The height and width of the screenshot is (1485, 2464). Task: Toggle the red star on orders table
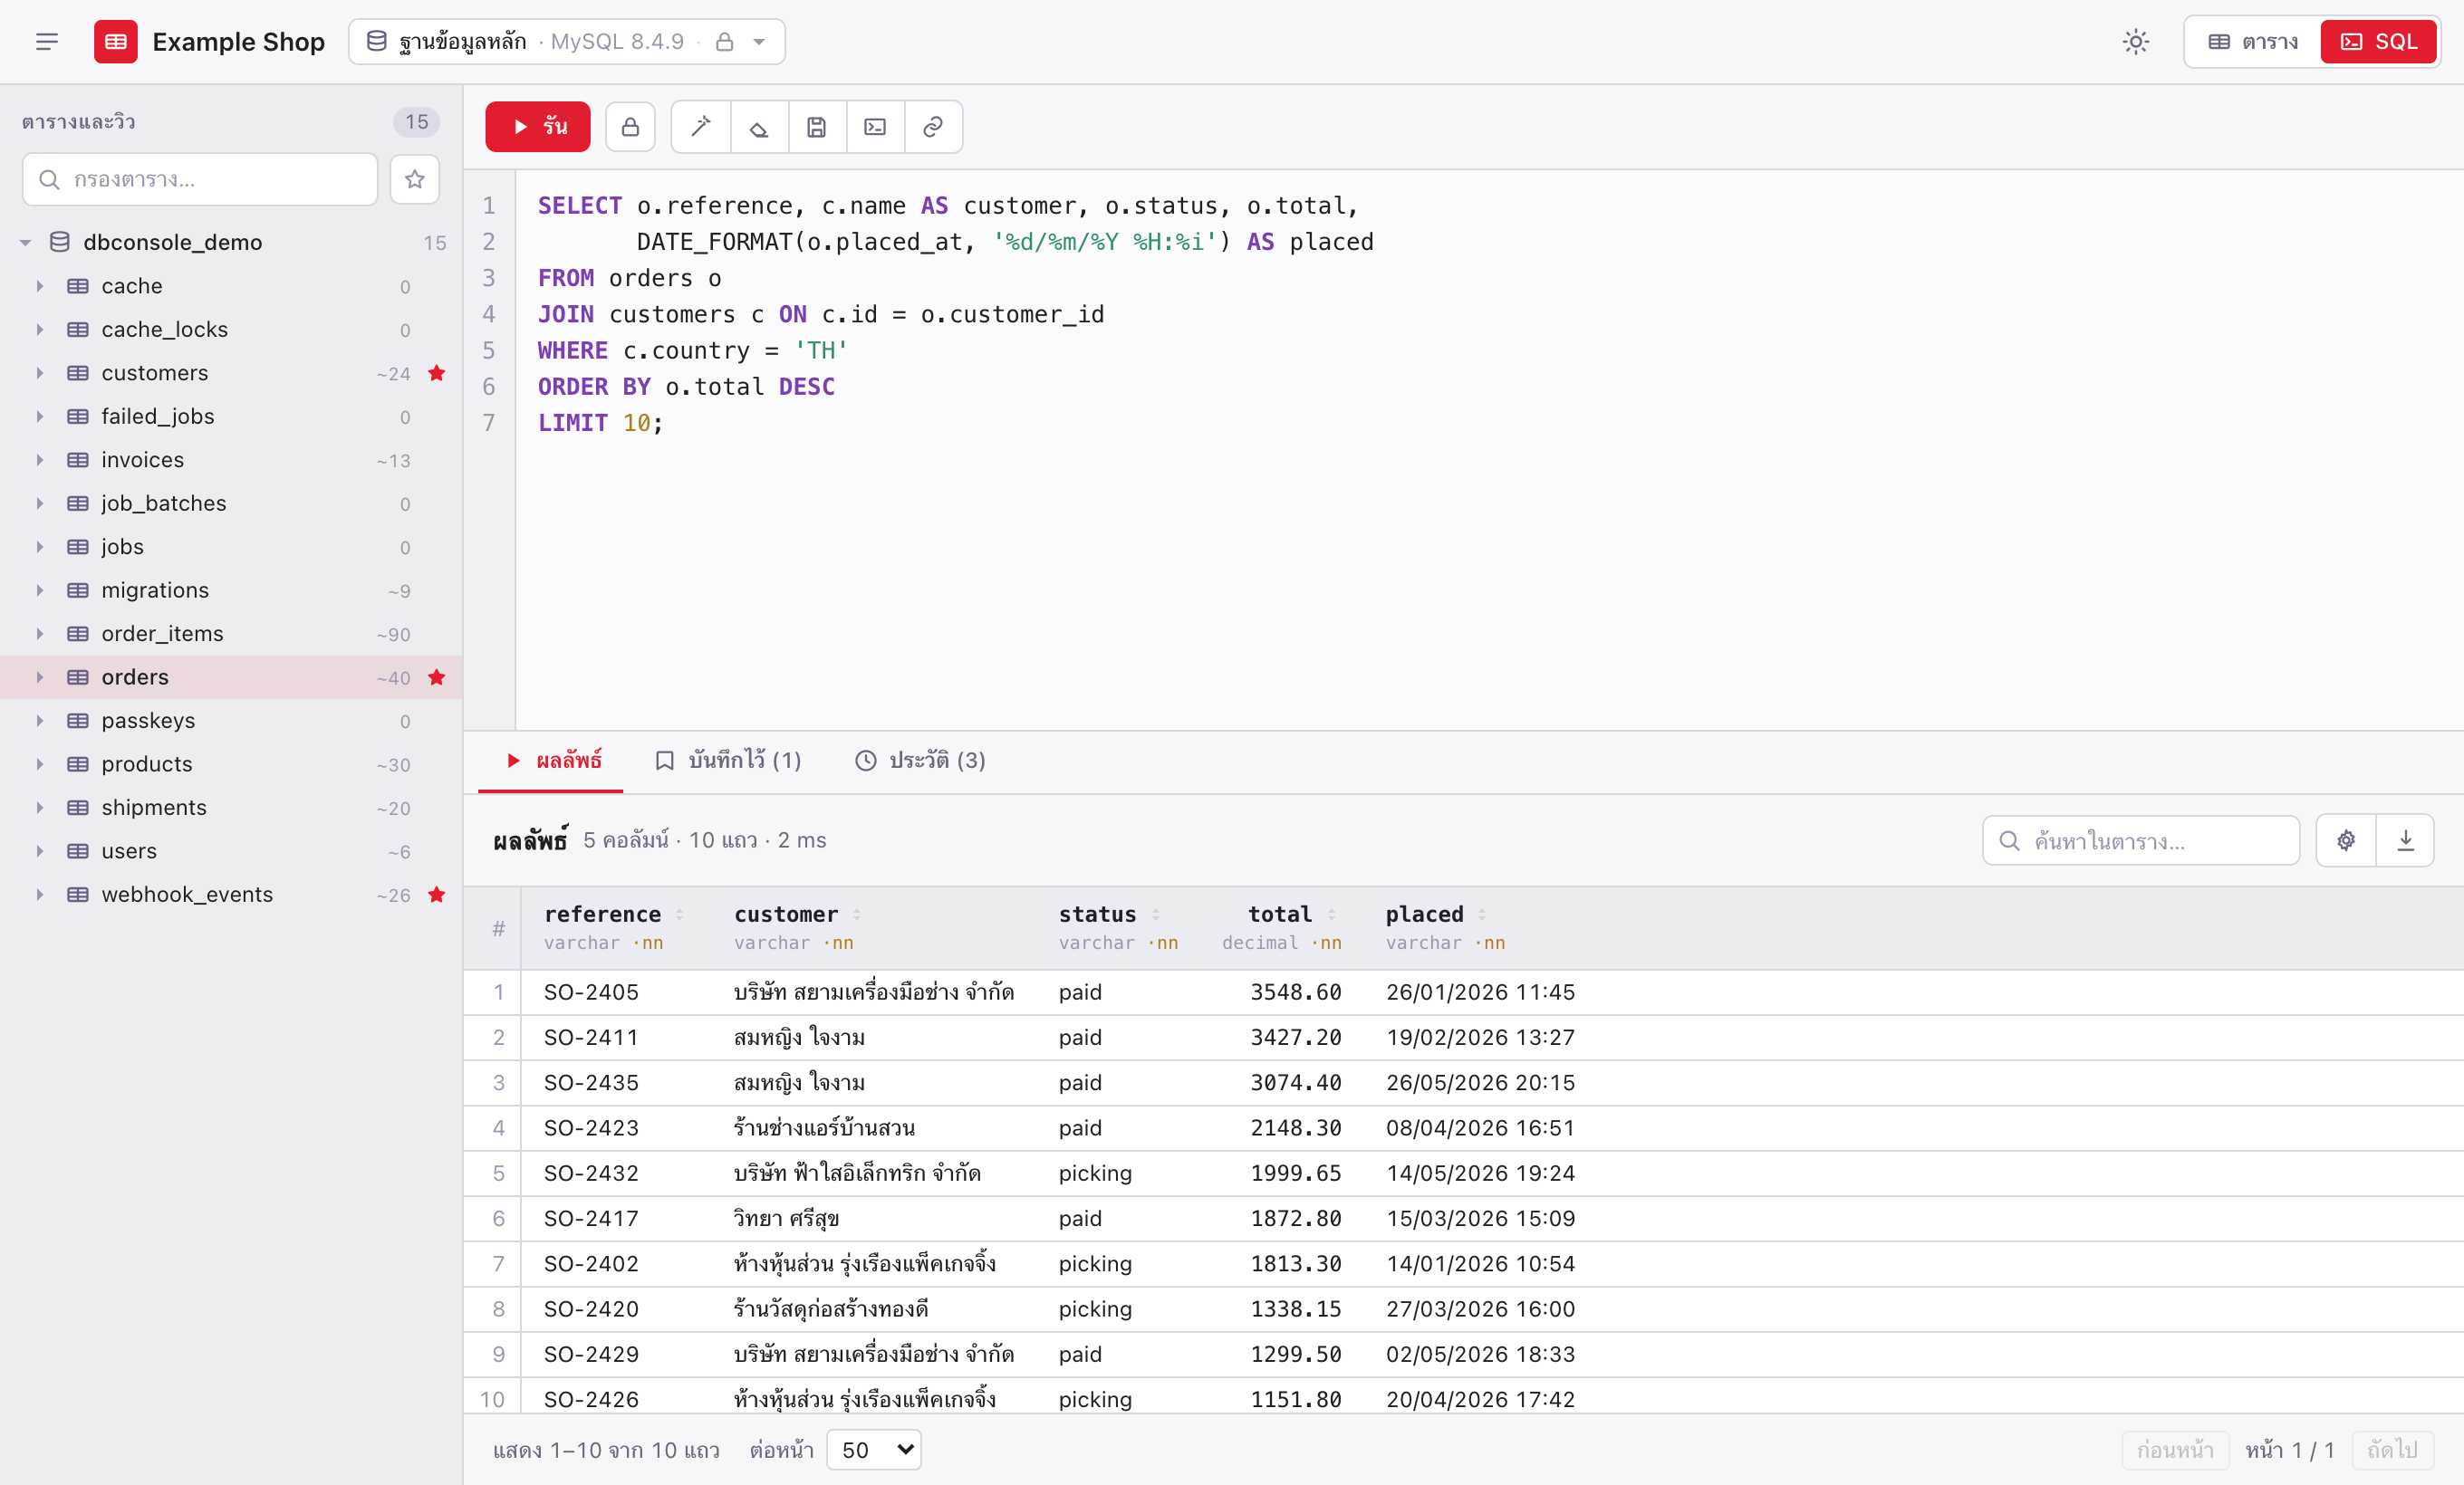[x=437, y=677]
